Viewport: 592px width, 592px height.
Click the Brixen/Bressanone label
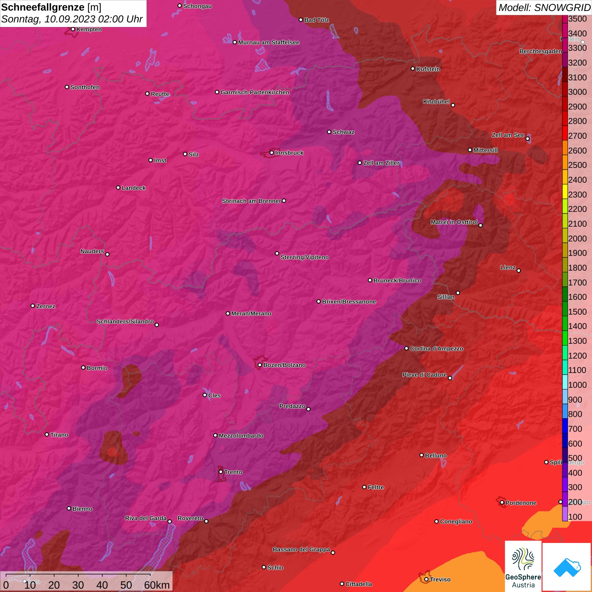[349, 301]
